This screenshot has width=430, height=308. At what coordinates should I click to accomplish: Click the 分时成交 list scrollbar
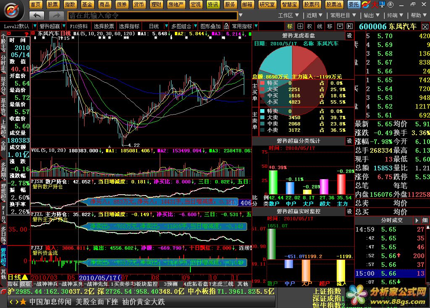pos(428,255)
